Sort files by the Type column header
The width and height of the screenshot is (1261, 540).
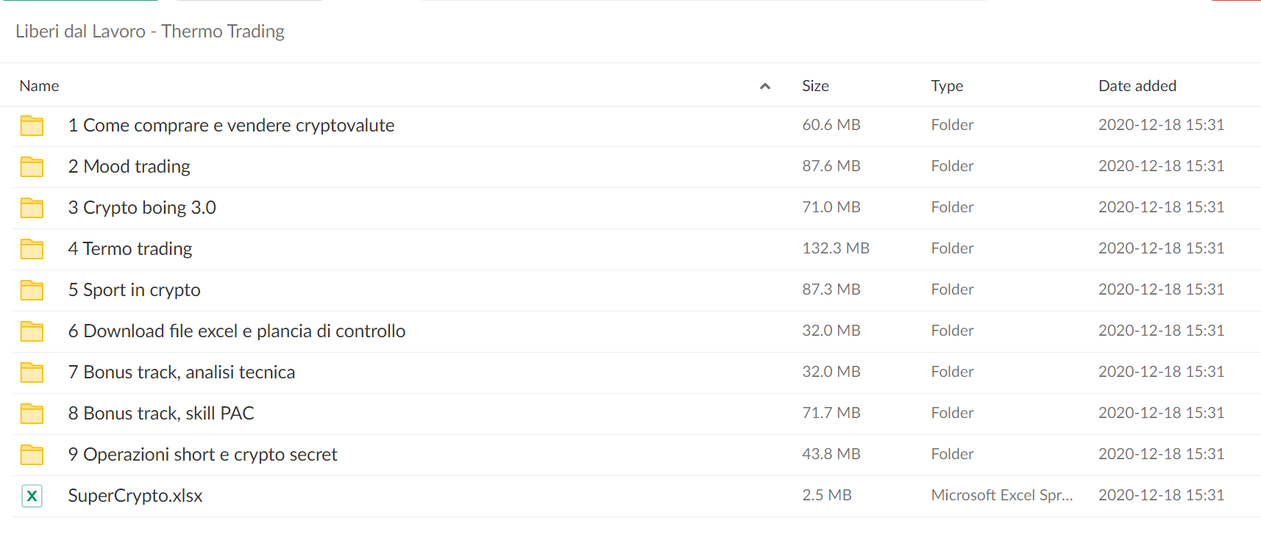tap(947, 86)
